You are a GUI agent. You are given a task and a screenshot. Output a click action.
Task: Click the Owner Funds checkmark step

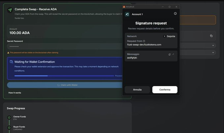tap(9, 117)
